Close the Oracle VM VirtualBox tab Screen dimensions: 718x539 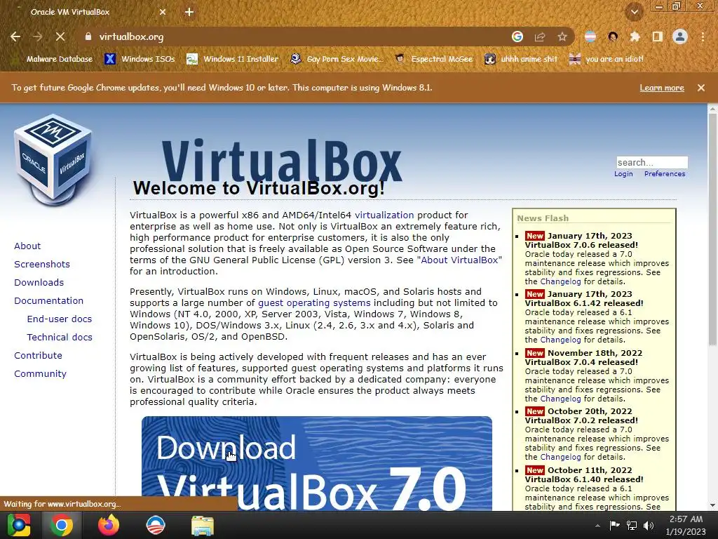pyautogui.click(x=163, y=12)
